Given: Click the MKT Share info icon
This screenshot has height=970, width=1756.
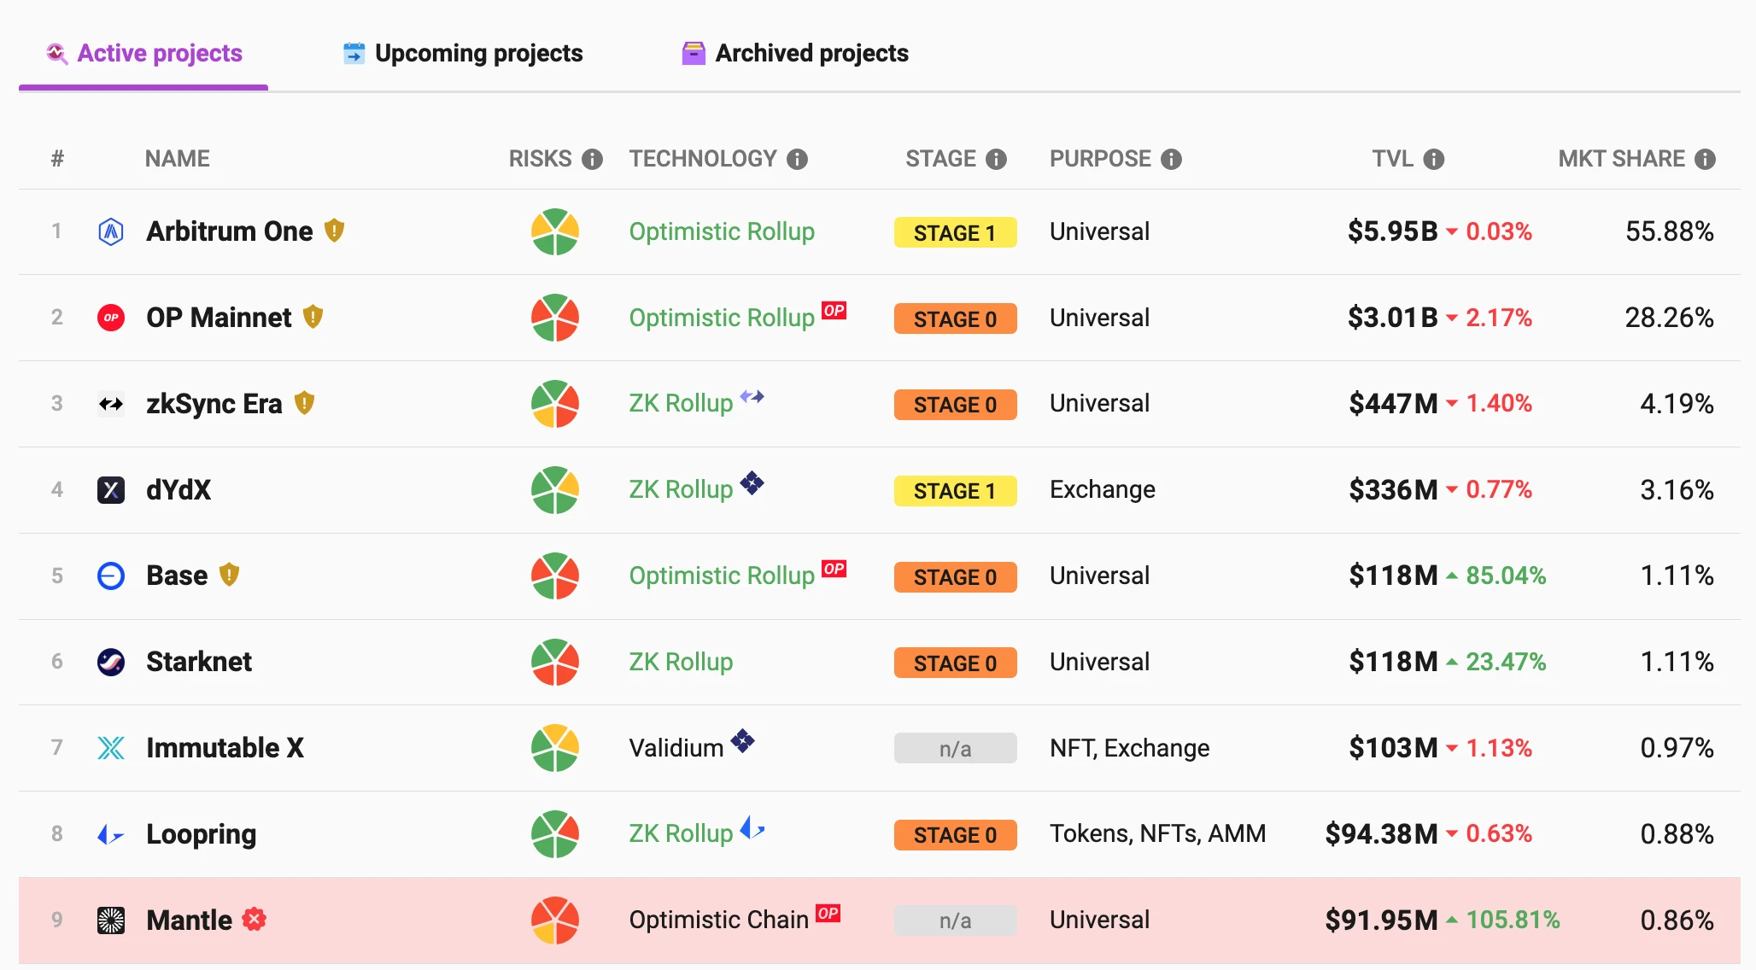Looking at the screenshot, I should 1705,160.
